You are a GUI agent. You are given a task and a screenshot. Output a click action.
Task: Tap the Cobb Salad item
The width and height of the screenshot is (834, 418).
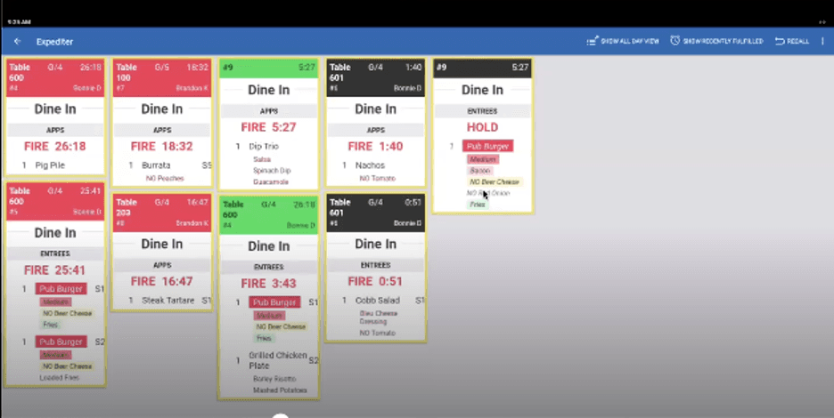(x=376, y=301)
